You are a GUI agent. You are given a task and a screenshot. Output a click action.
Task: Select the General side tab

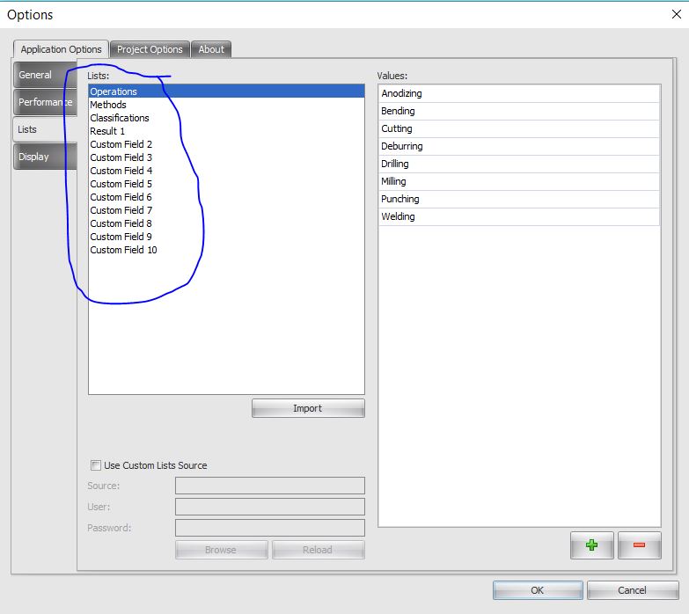click(x=36, y=75)
